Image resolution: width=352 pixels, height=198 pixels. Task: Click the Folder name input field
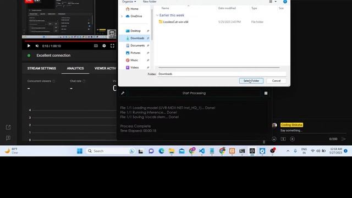pos(222,74)
